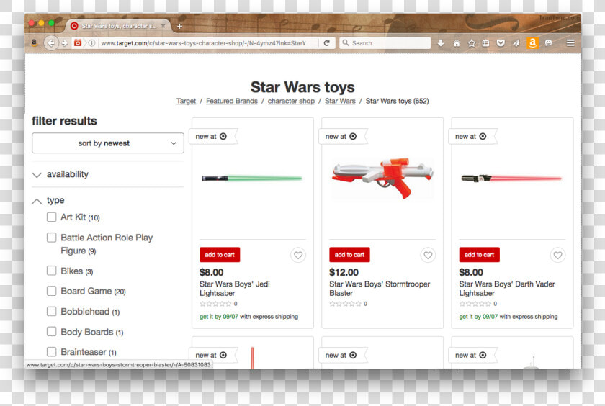Open Star Wars Boys' Stormtrooper Blaster product title
605x406 pixels.
(x=380, y=289)
